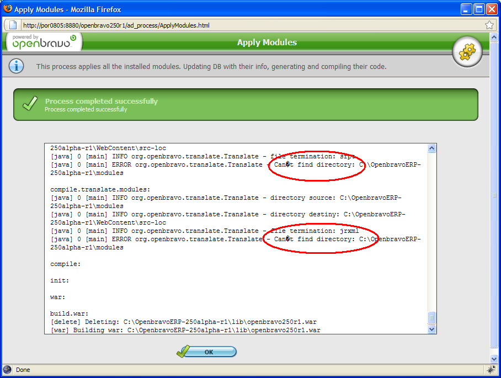Maximize the Firefox window
The height and width of the screenshot is (378, 501).
click(x=479, y=9)
